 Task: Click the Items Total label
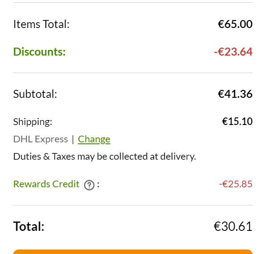[x=41, y=24]
